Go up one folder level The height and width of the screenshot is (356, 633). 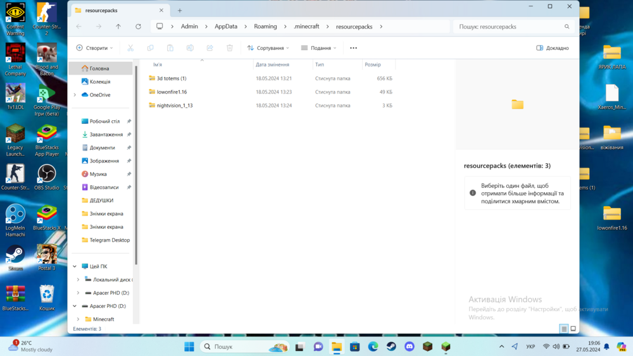tap(118, 27)
